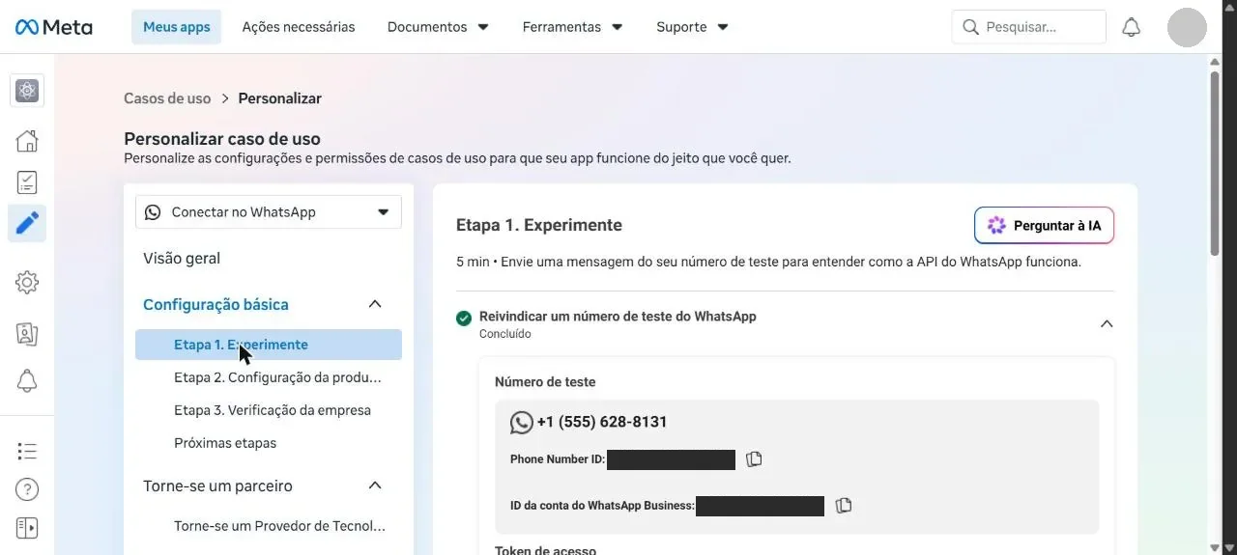Open the Suporte dropdown menu
This screenshot has height=555, width=1237.
tap(692, 27)
